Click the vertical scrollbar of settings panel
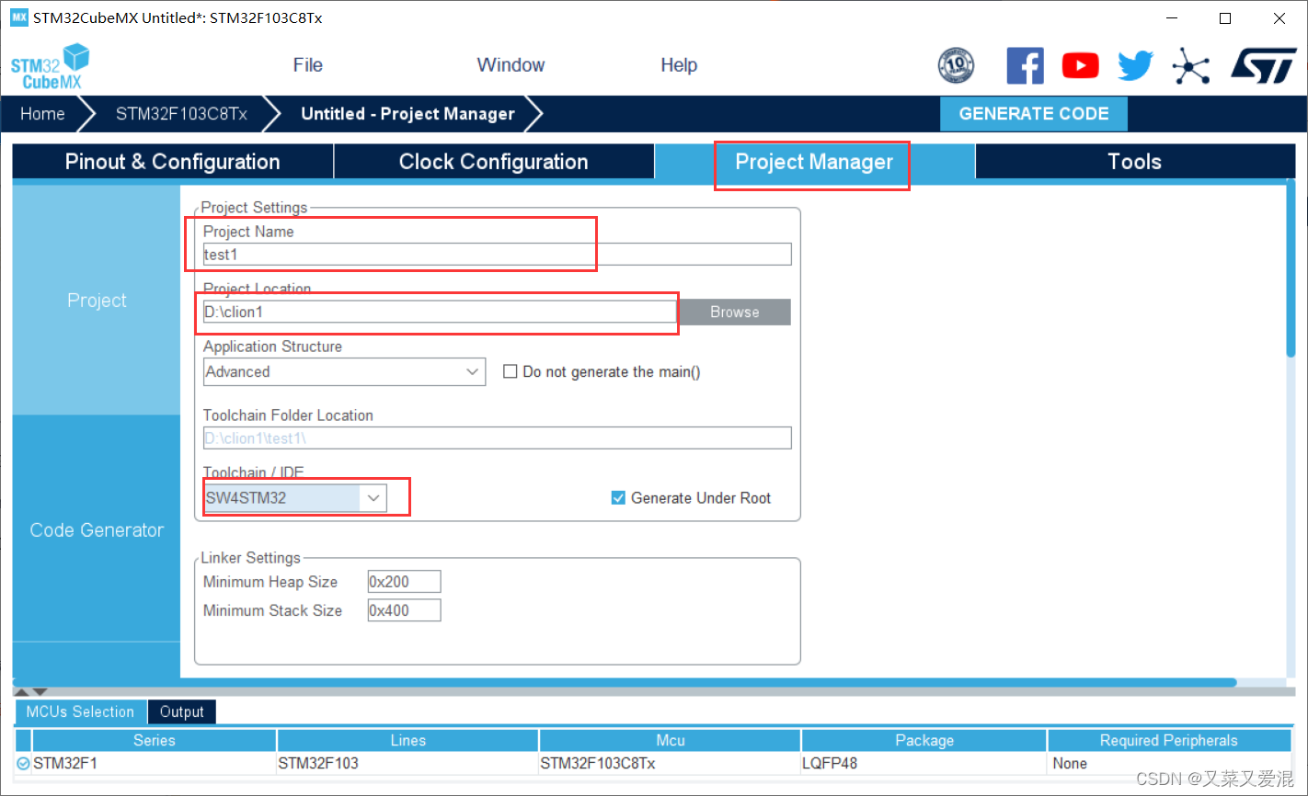The image size is (1308, 796). coord(1291,267)
